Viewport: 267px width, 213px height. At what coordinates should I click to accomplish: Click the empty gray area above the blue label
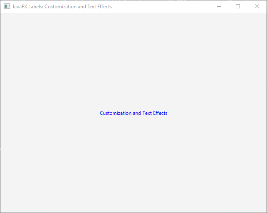point(133,62)
